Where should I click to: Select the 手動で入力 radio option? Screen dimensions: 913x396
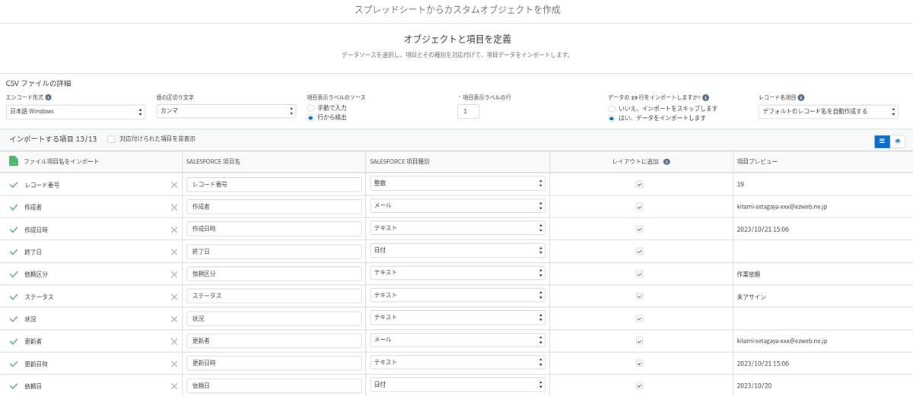[x=310, y=108]
